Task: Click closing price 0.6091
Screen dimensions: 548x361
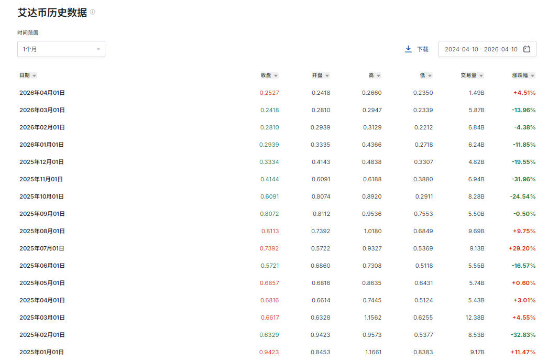Action: click(x=269, y=196)
